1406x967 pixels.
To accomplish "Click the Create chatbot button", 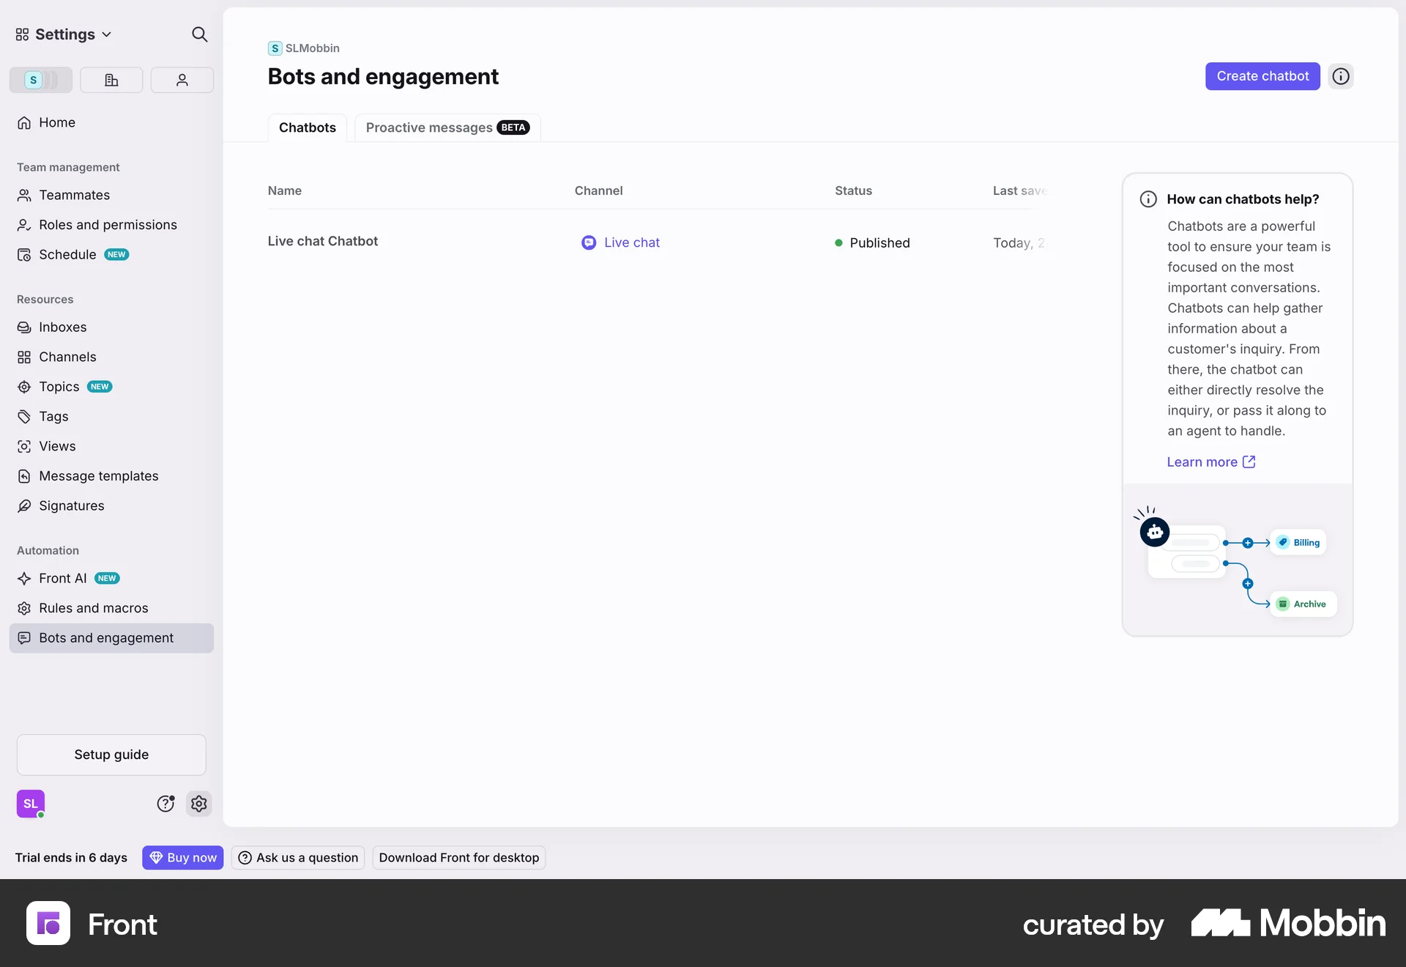I will tap(1262, 76).
